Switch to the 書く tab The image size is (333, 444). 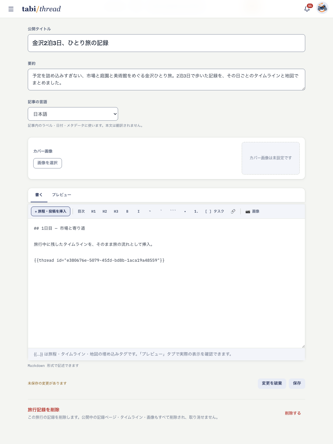click(x=39, y=195)
